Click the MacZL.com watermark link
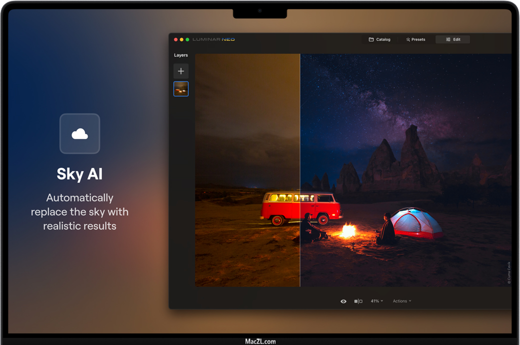Screen dimensions: 520x345 [x=260, y=341]
